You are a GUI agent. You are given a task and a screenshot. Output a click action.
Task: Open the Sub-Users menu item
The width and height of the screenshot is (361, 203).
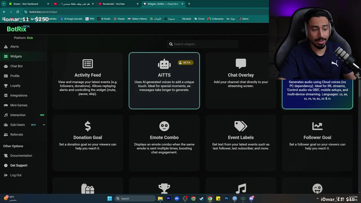coord(24,125)
